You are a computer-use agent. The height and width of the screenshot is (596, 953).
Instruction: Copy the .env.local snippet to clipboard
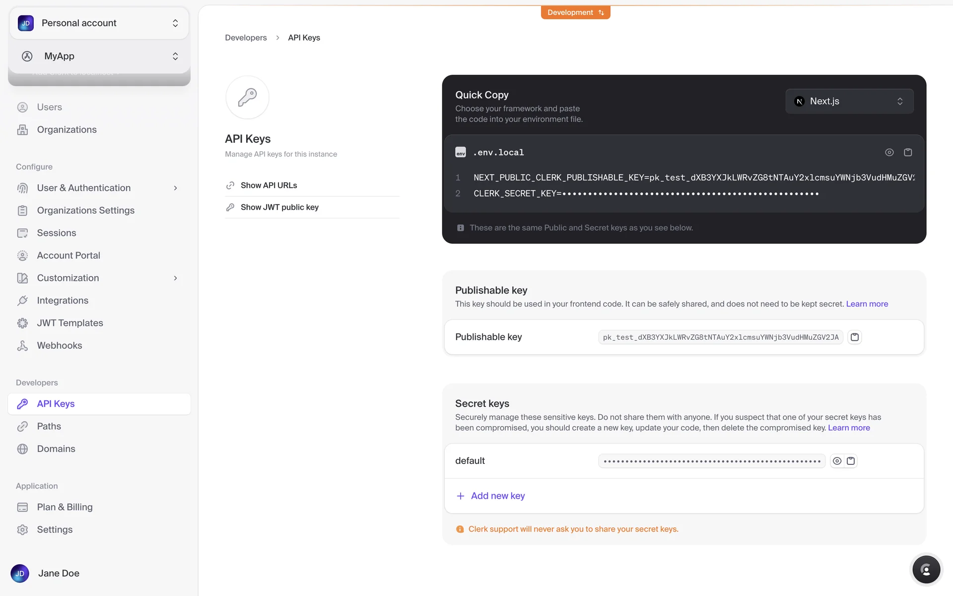[x=908, y=152]
